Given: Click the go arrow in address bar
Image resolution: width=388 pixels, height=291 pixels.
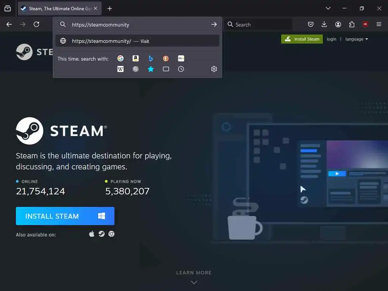Looking at the screenshot, I should (214, 25).
